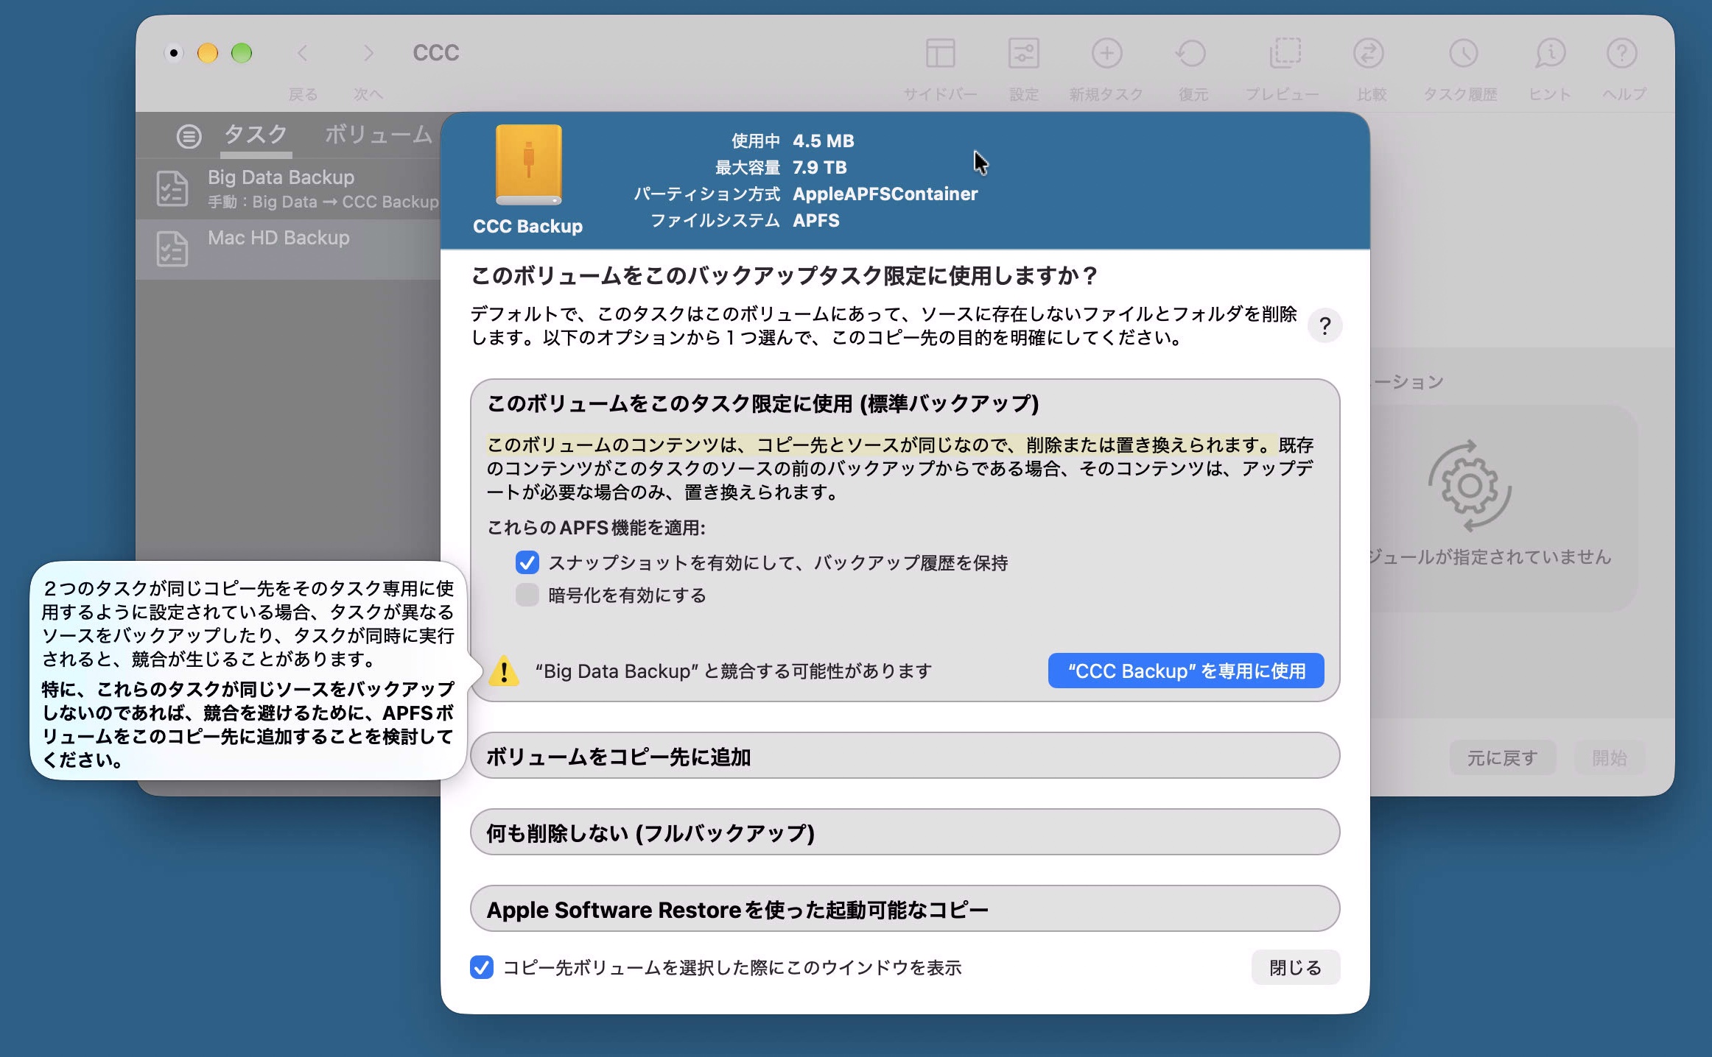Select the Big Data Backup task row
Viewport: 1712px width, 1057px height.
click(x=288, y=188)
